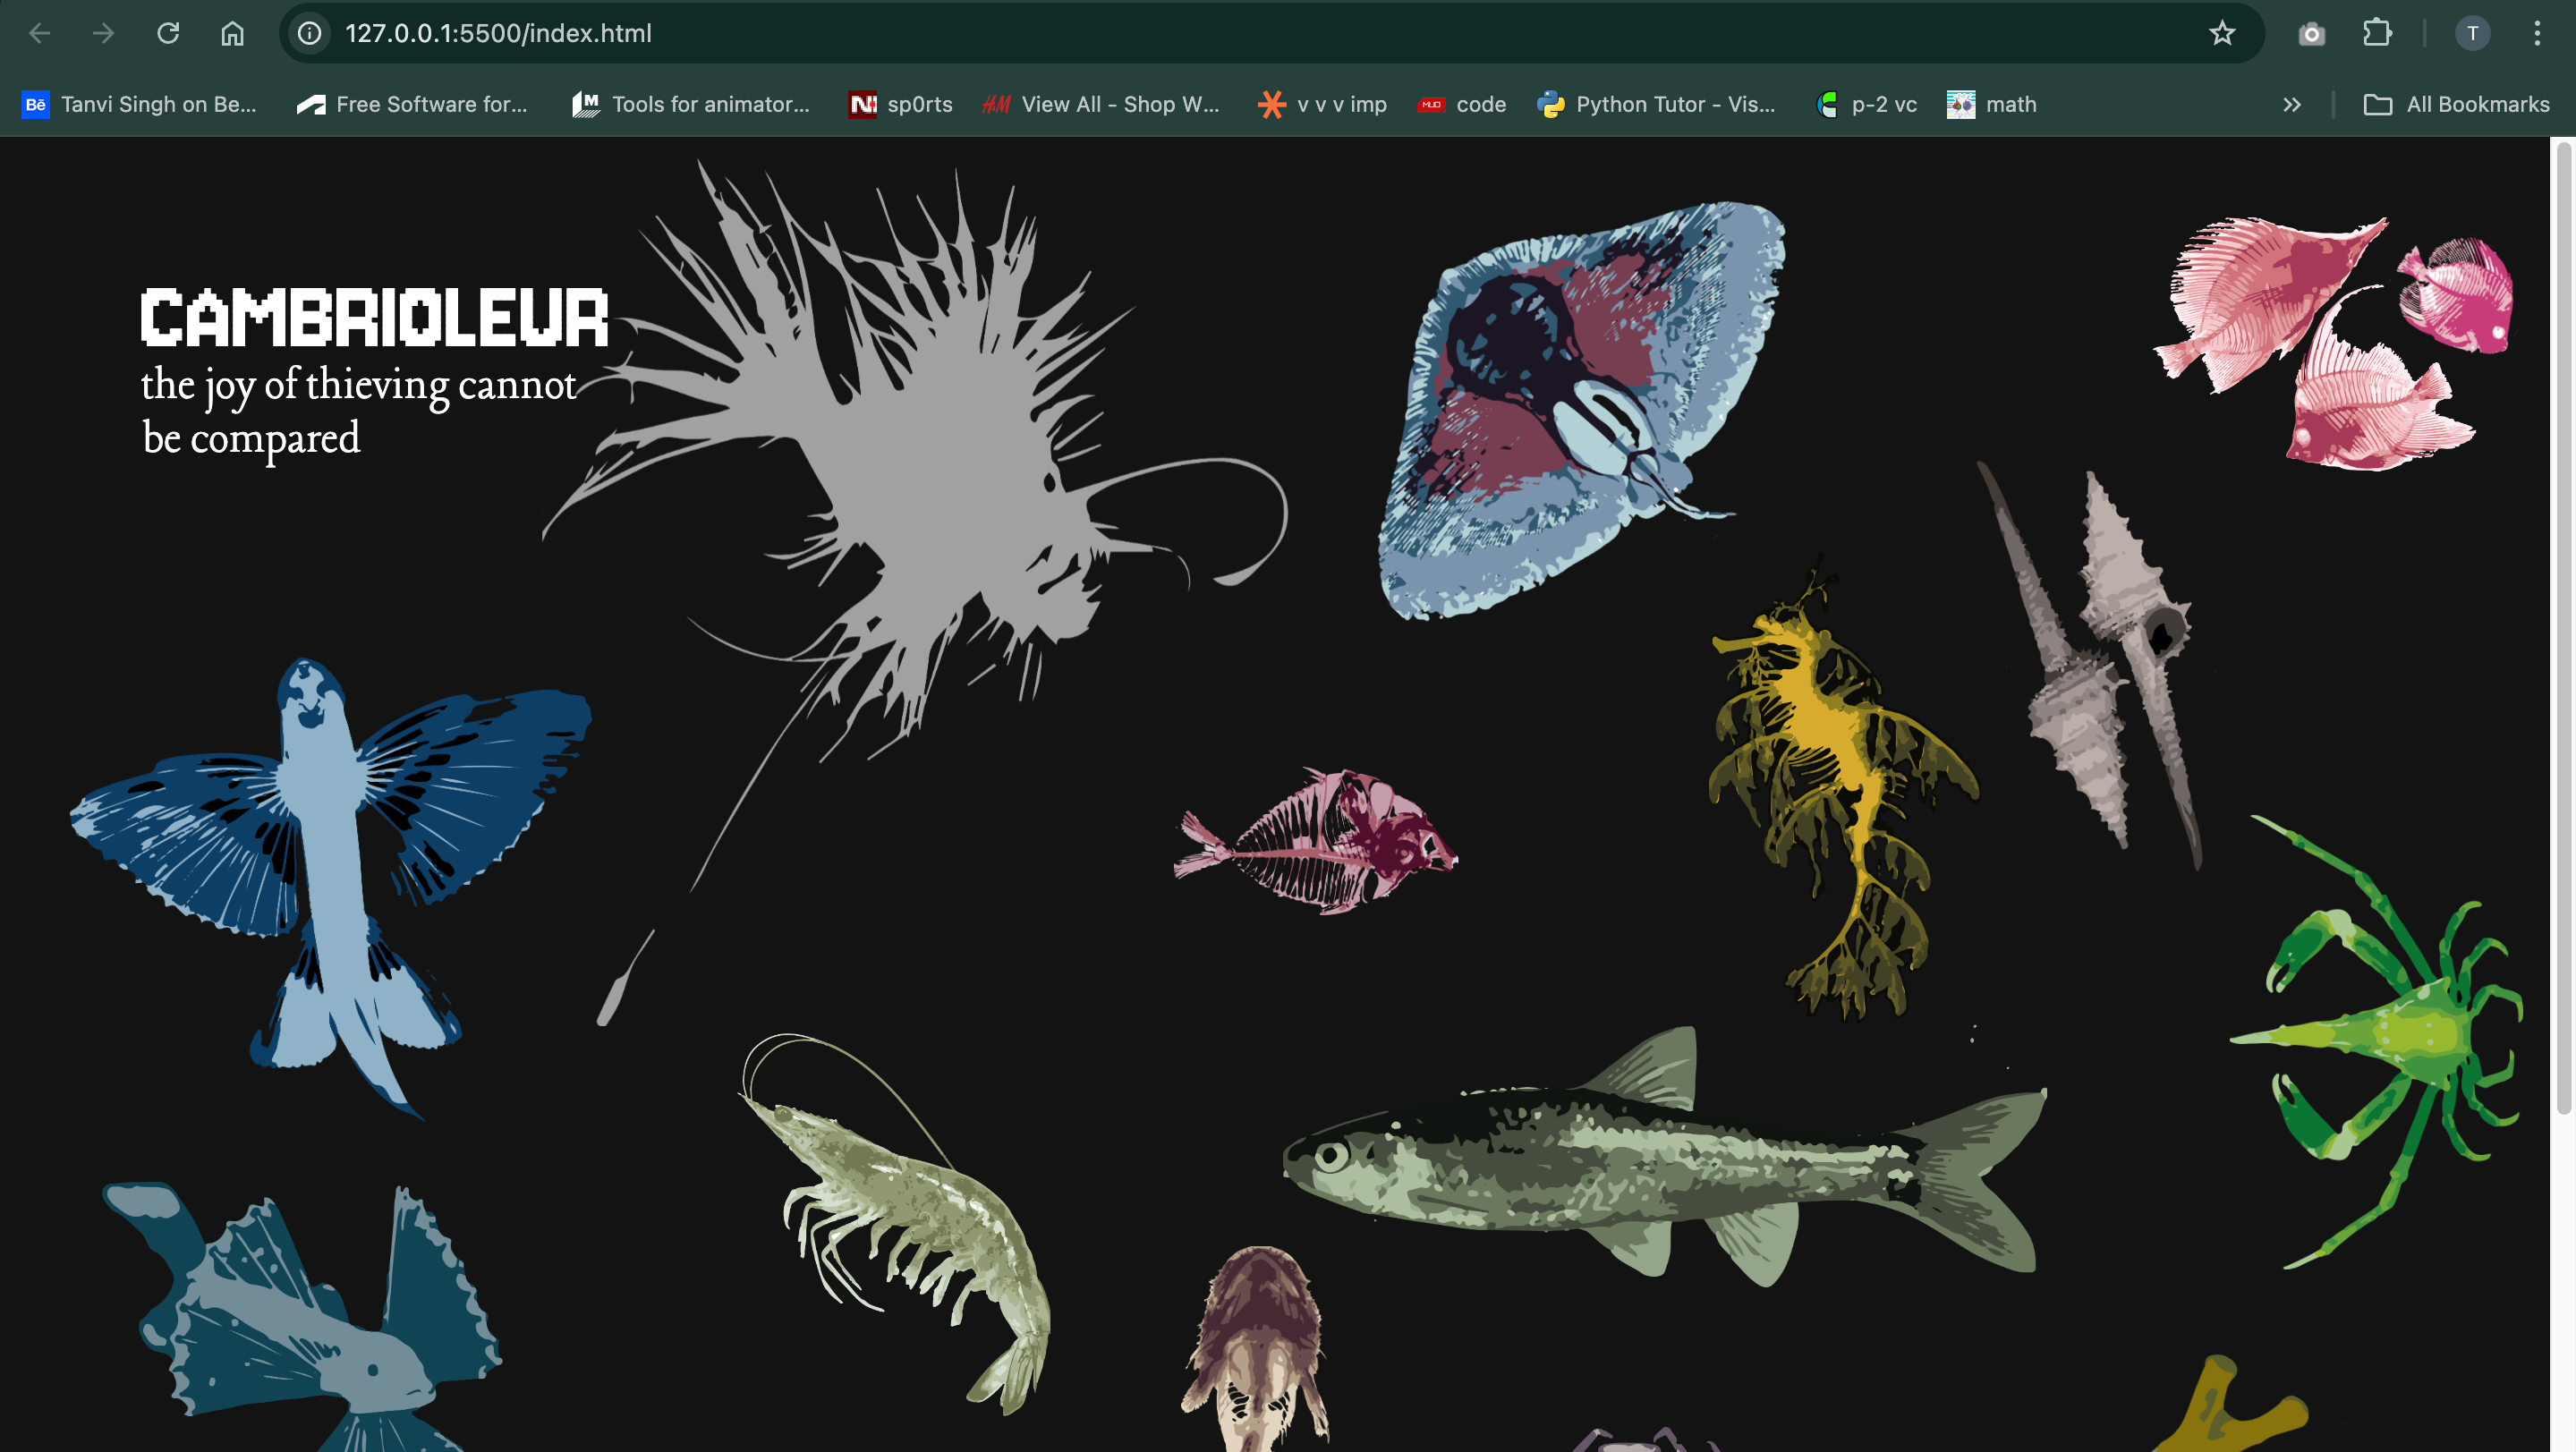The width and height of the screenshot is (2576, 1452).
Task: Reload the page with the refresh icon
Action: tap(168, 33)
